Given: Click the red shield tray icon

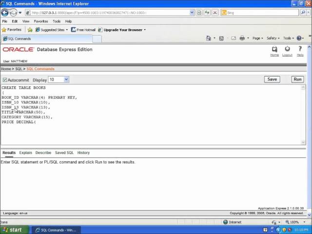Looking at the screenshot, I should click(290, 230).
